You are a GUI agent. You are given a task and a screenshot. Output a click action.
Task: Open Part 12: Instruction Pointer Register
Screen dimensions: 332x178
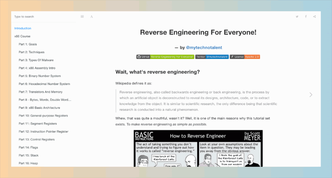coord(44,132)
